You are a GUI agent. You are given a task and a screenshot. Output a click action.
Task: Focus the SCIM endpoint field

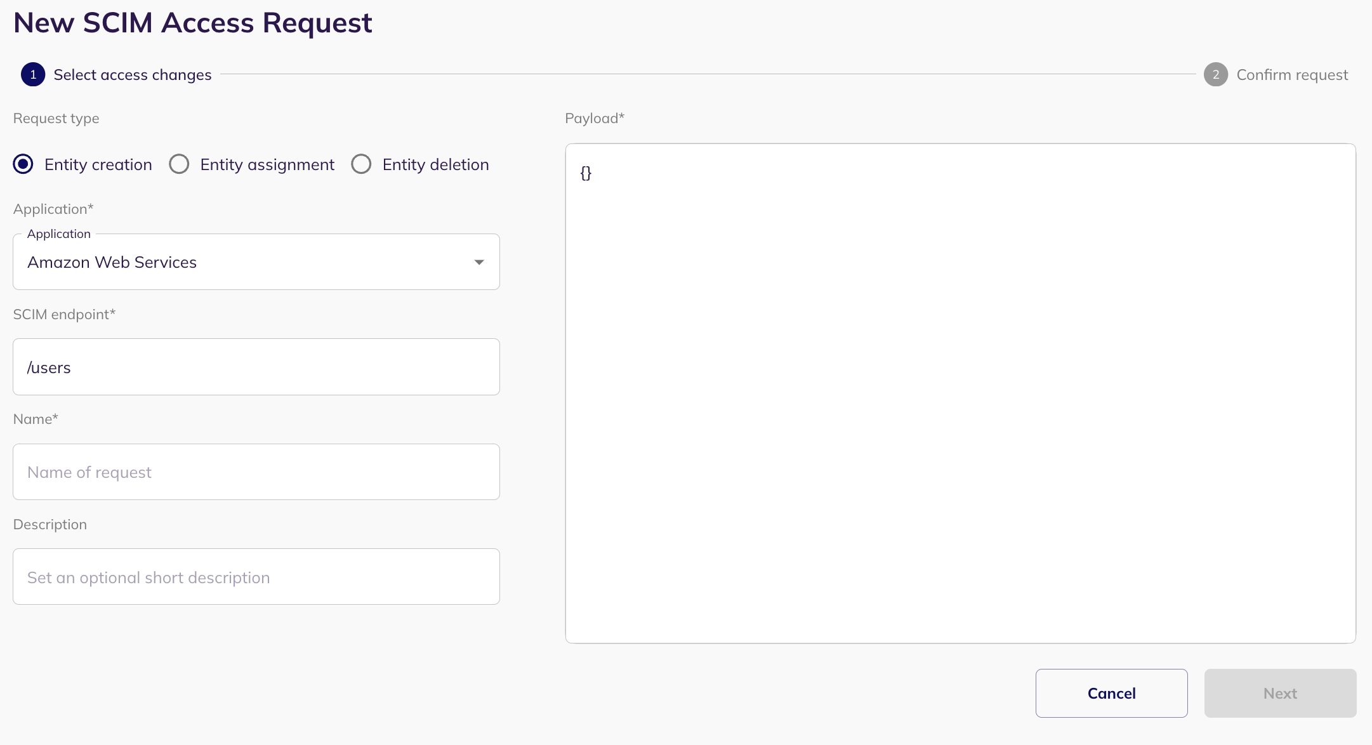coord(256,367)
